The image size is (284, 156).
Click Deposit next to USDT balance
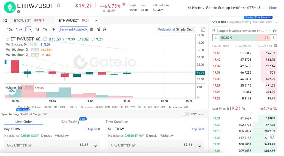coord(46,136)
